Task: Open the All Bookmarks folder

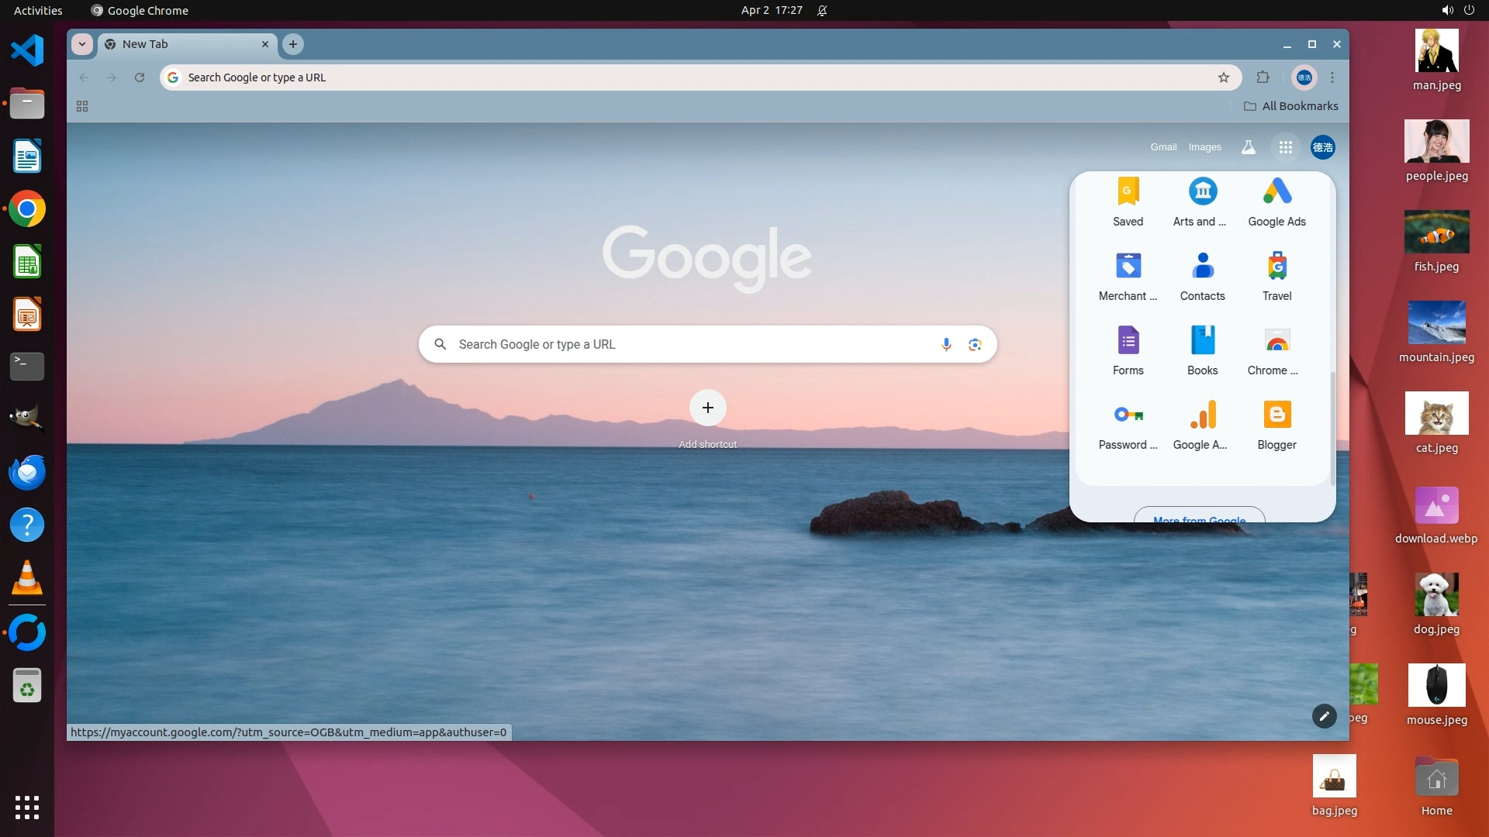Action: 1291,106
